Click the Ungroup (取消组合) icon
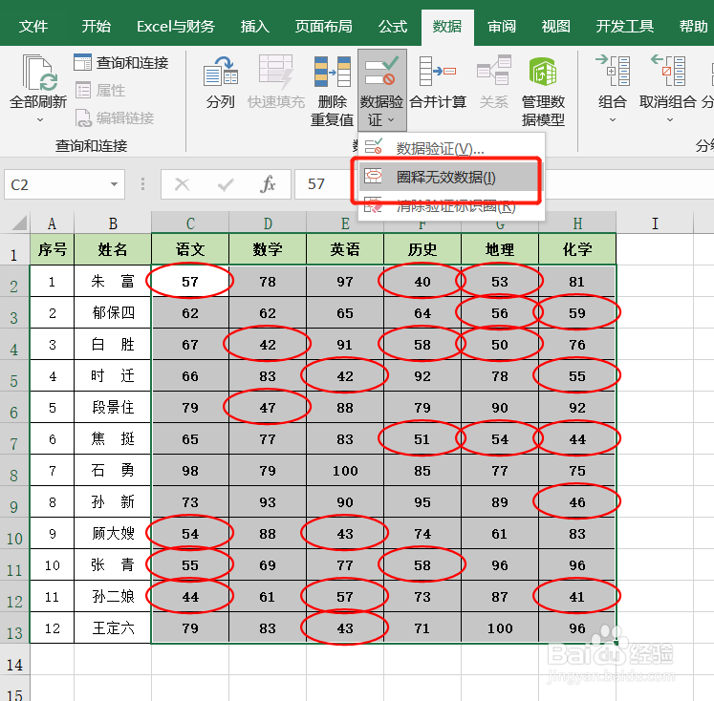Viewport: 714px width, 701px height. [x=667, y=71]
